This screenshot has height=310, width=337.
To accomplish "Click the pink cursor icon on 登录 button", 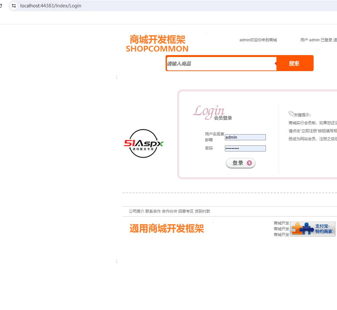I will [x=249, y=163].
